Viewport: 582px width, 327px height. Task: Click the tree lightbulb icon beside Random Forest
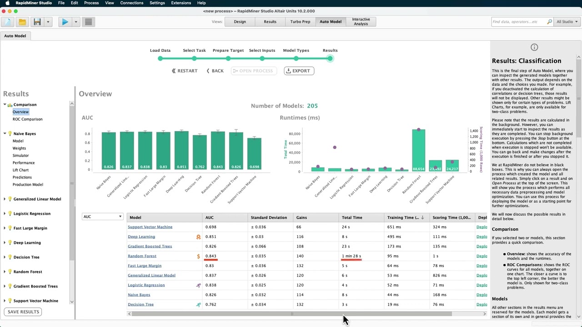10,272
